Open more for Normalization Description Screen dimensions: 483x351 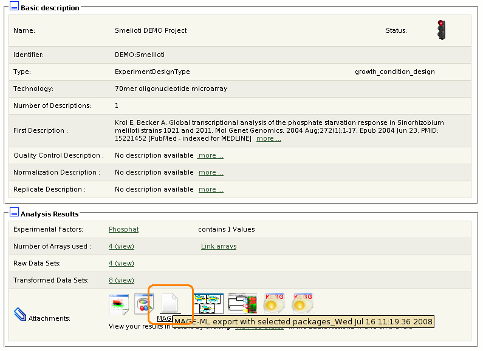[x=211, y=172]
